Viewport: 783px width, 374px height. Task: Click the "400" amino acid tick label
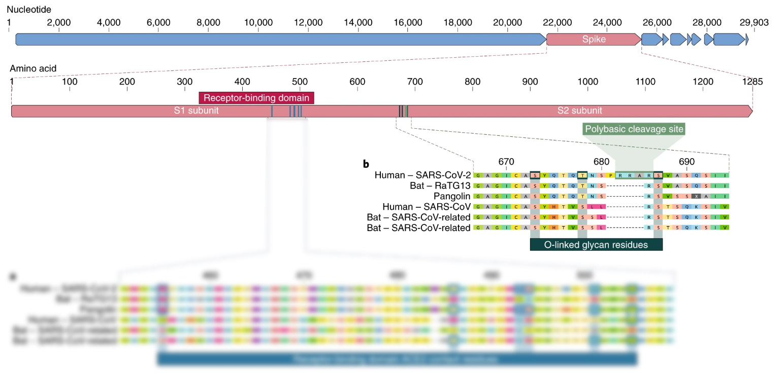click(x=242, y=81)
